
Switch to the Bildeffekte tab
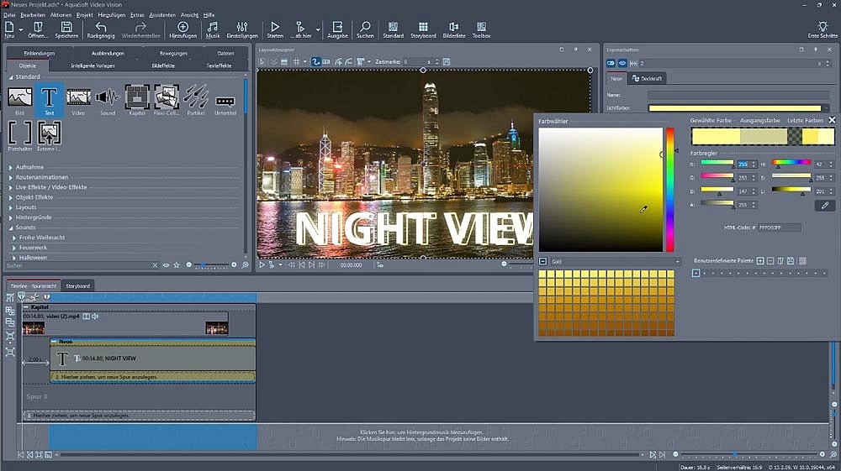163,65
